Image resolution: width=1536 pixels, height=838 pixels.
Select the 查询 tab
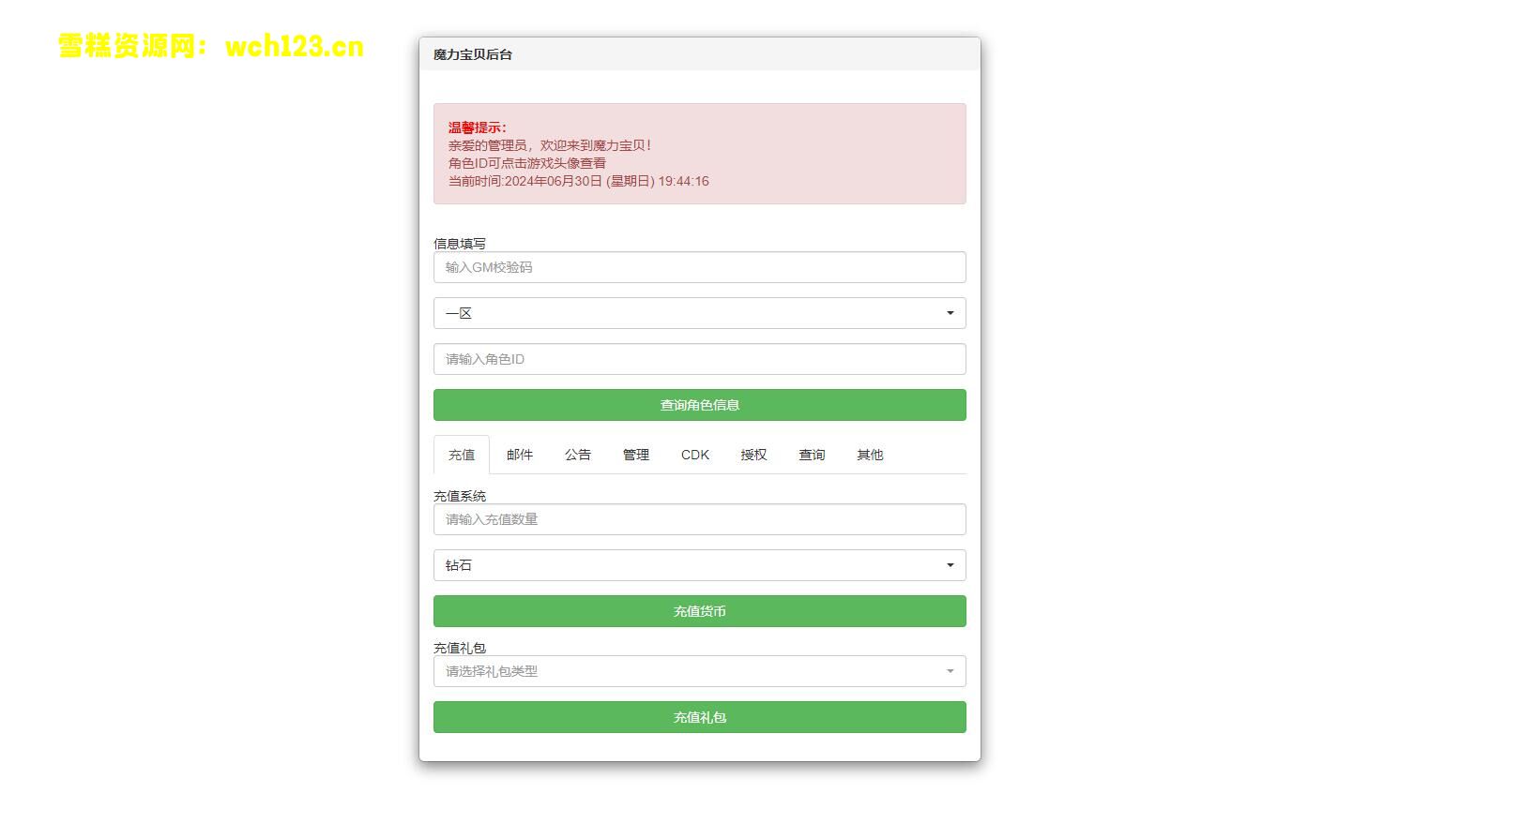pos(812,455)
